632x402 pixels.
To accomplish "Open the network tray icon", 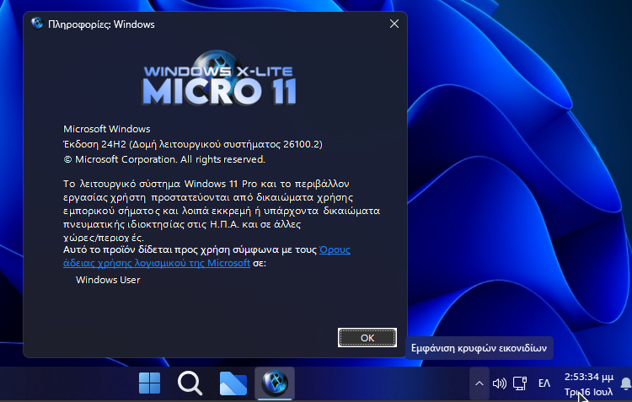I will click(520, 383).
